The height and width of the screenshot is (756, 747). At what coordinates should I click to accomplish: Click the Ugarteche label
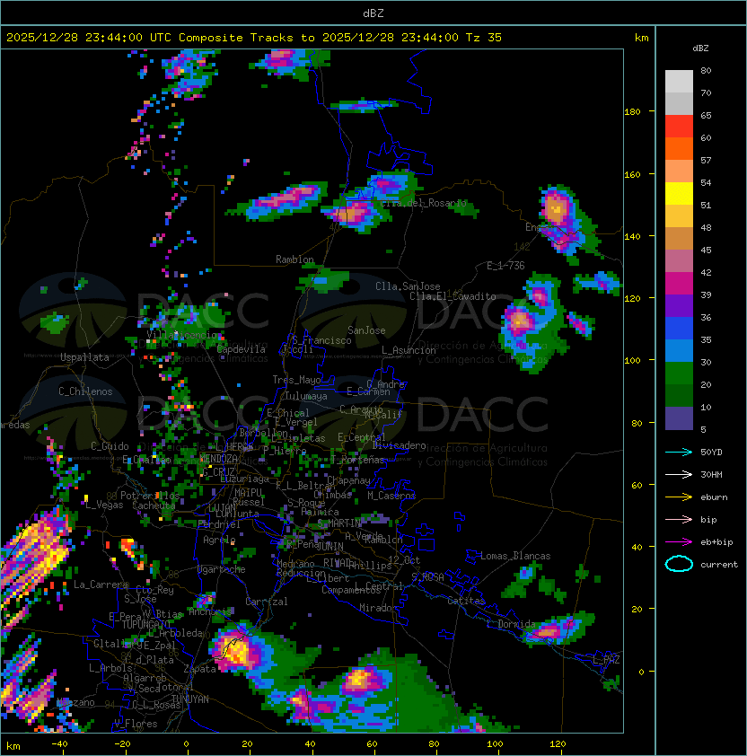(222, 569)
